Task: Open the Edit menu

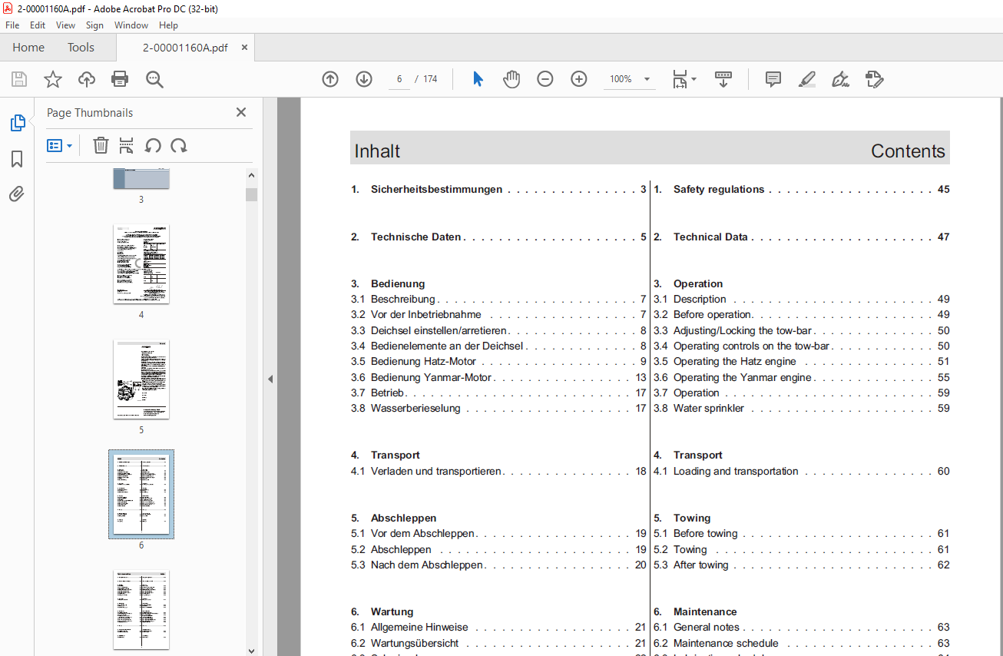Action: (x=38, y=25)
